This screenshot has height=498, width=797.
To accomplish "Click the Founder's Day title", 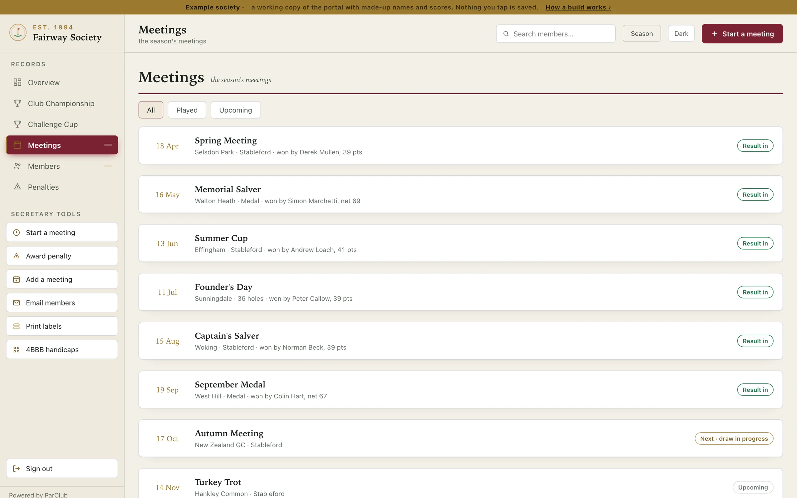I will (223, 287).
